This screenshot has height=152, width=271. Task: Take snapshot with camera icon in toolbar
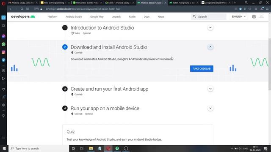236,9
